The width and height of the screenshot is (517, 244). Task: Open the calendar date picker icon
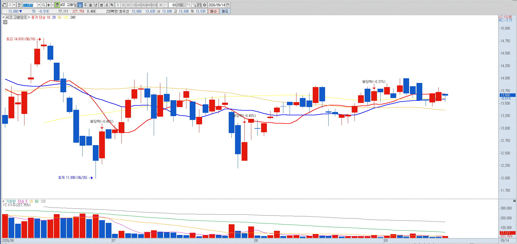coord(228,5)
